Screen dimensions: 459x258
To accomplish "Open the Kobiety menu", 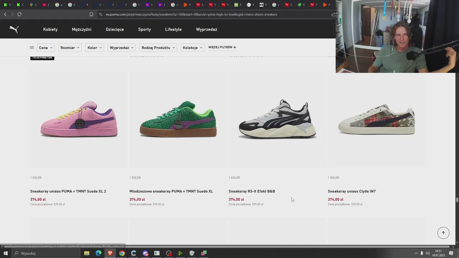I will [50, 29].
